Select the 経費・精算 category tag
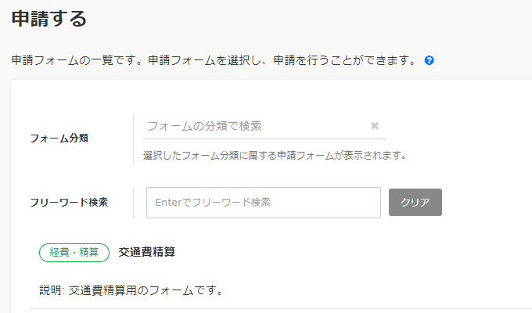 (x=74, y=252)
